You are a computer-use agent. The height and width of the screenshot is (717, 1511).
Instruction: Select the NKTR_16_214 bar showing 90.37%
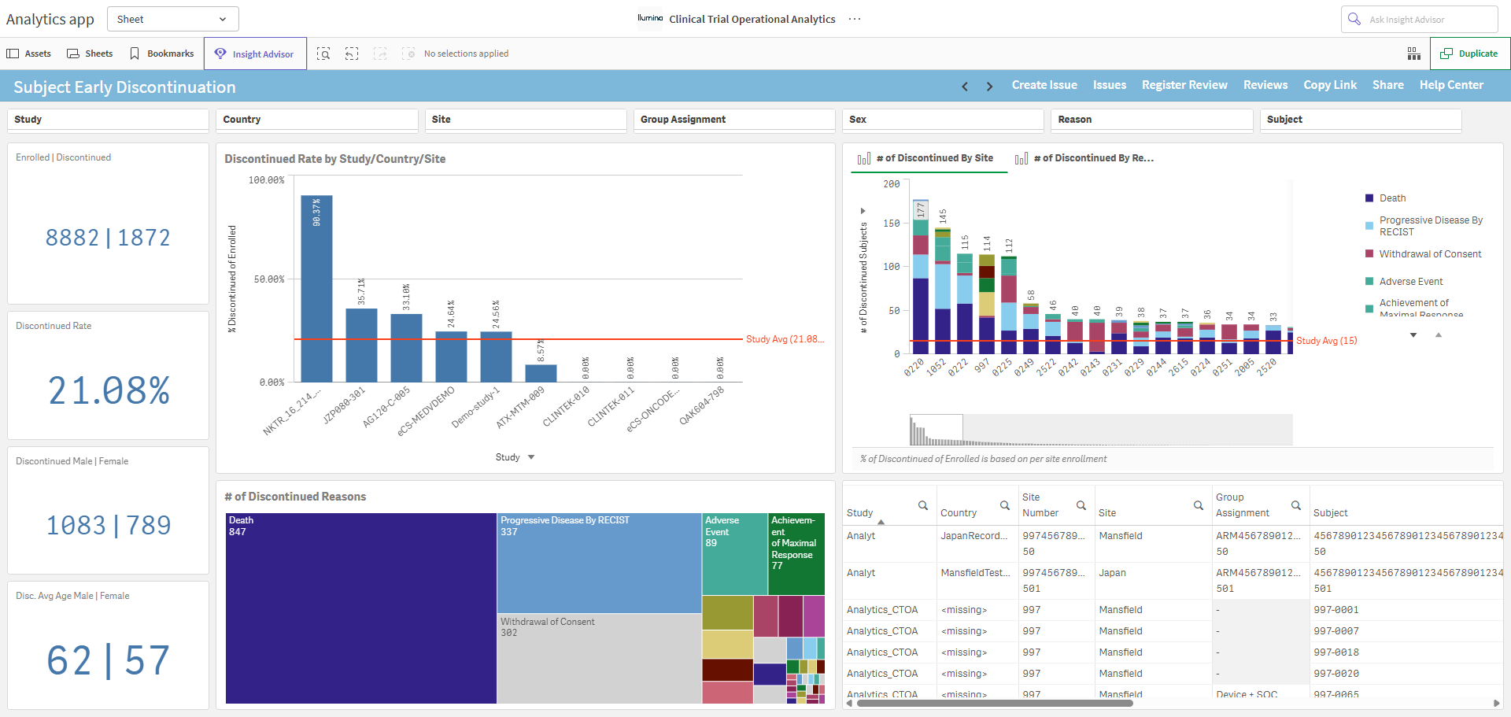click(316, 289)
